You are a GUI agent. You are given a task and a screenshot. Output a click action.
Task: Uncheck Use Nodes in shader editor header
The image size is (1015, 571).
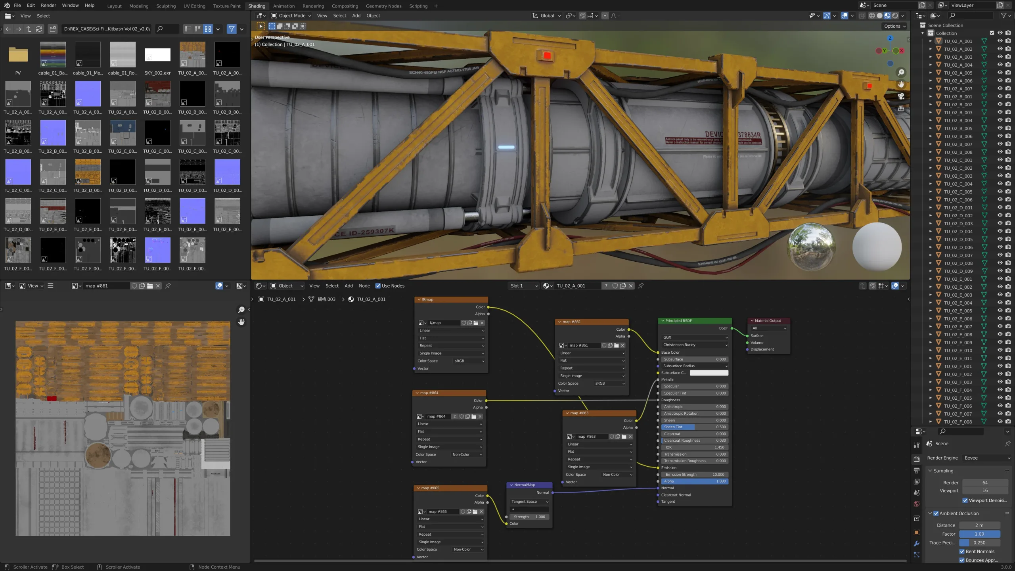(378, 285)
